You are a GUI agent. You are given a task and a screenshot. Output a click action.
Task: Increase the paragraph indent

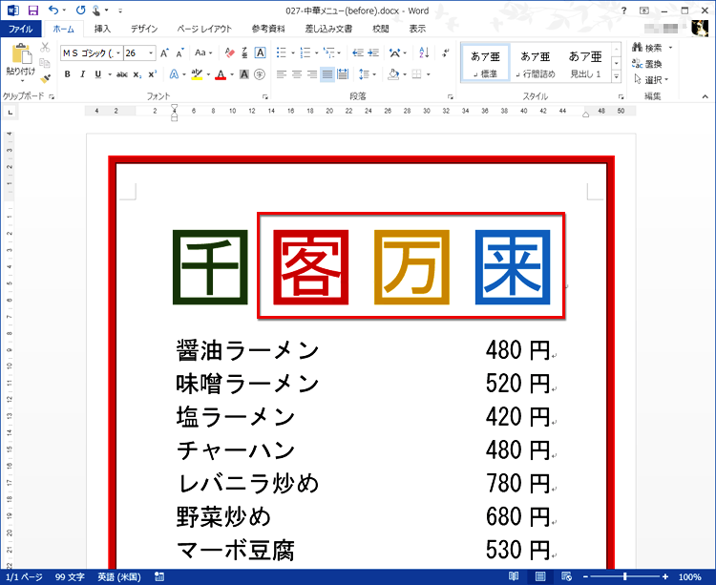click(373, 52)
